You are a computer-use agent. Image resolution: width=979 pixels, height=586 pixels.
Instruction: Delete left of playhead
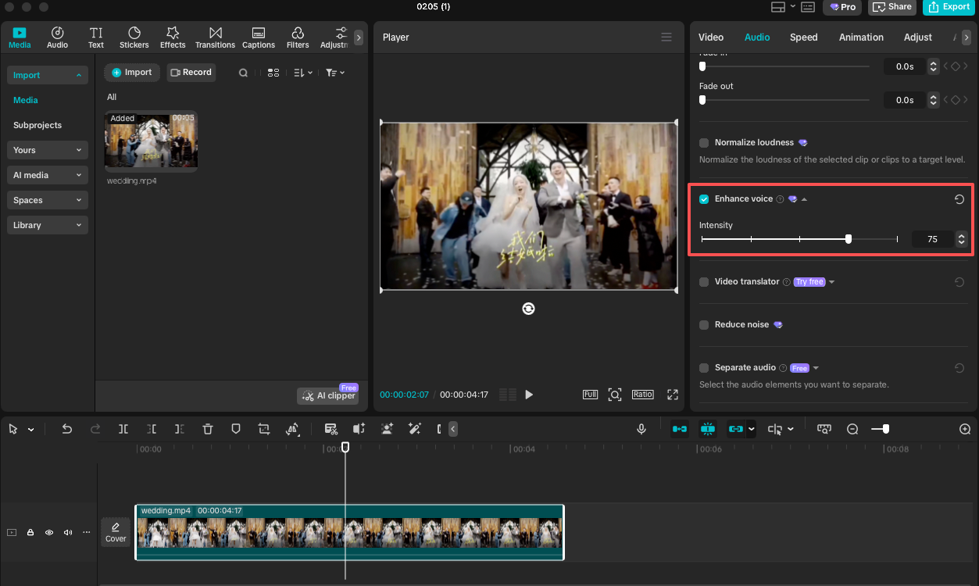(152, 429)
